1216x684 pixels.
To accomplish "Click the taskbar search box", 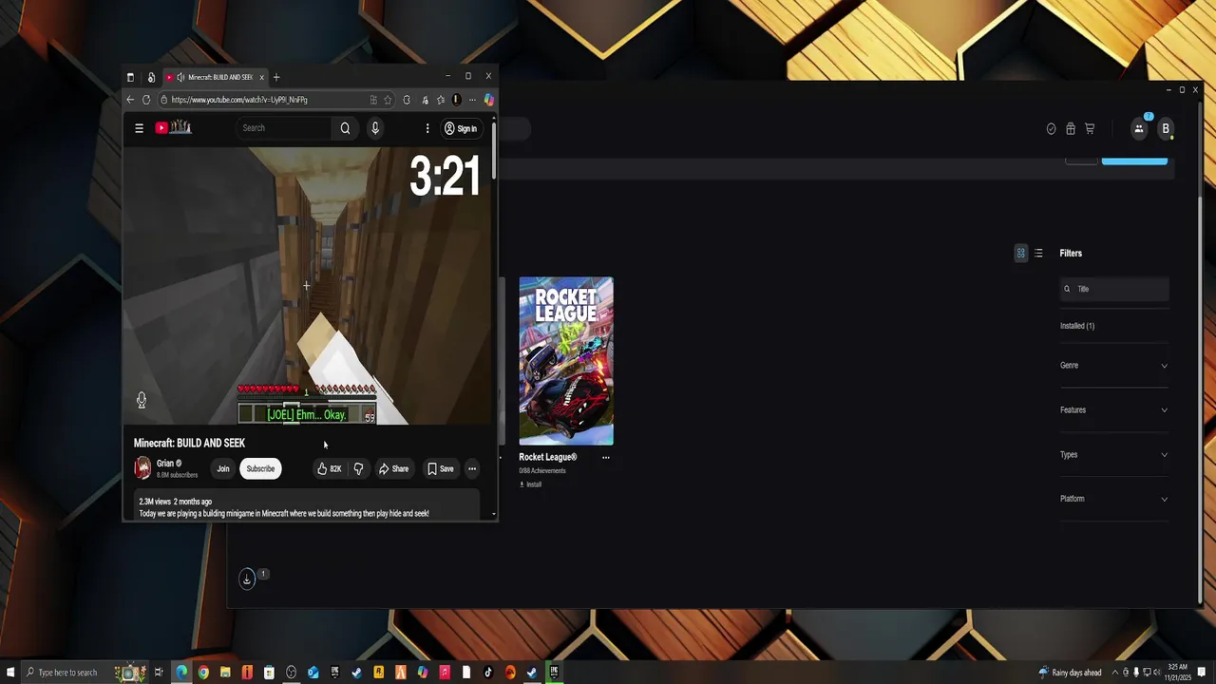I will [x=85, y=673].
